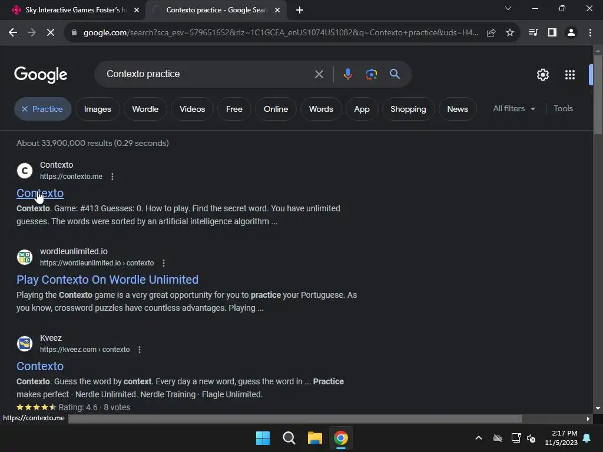Click the horizontal scrollbar
This screenshot has width=603, height=452.
click(x=295, y=418)
